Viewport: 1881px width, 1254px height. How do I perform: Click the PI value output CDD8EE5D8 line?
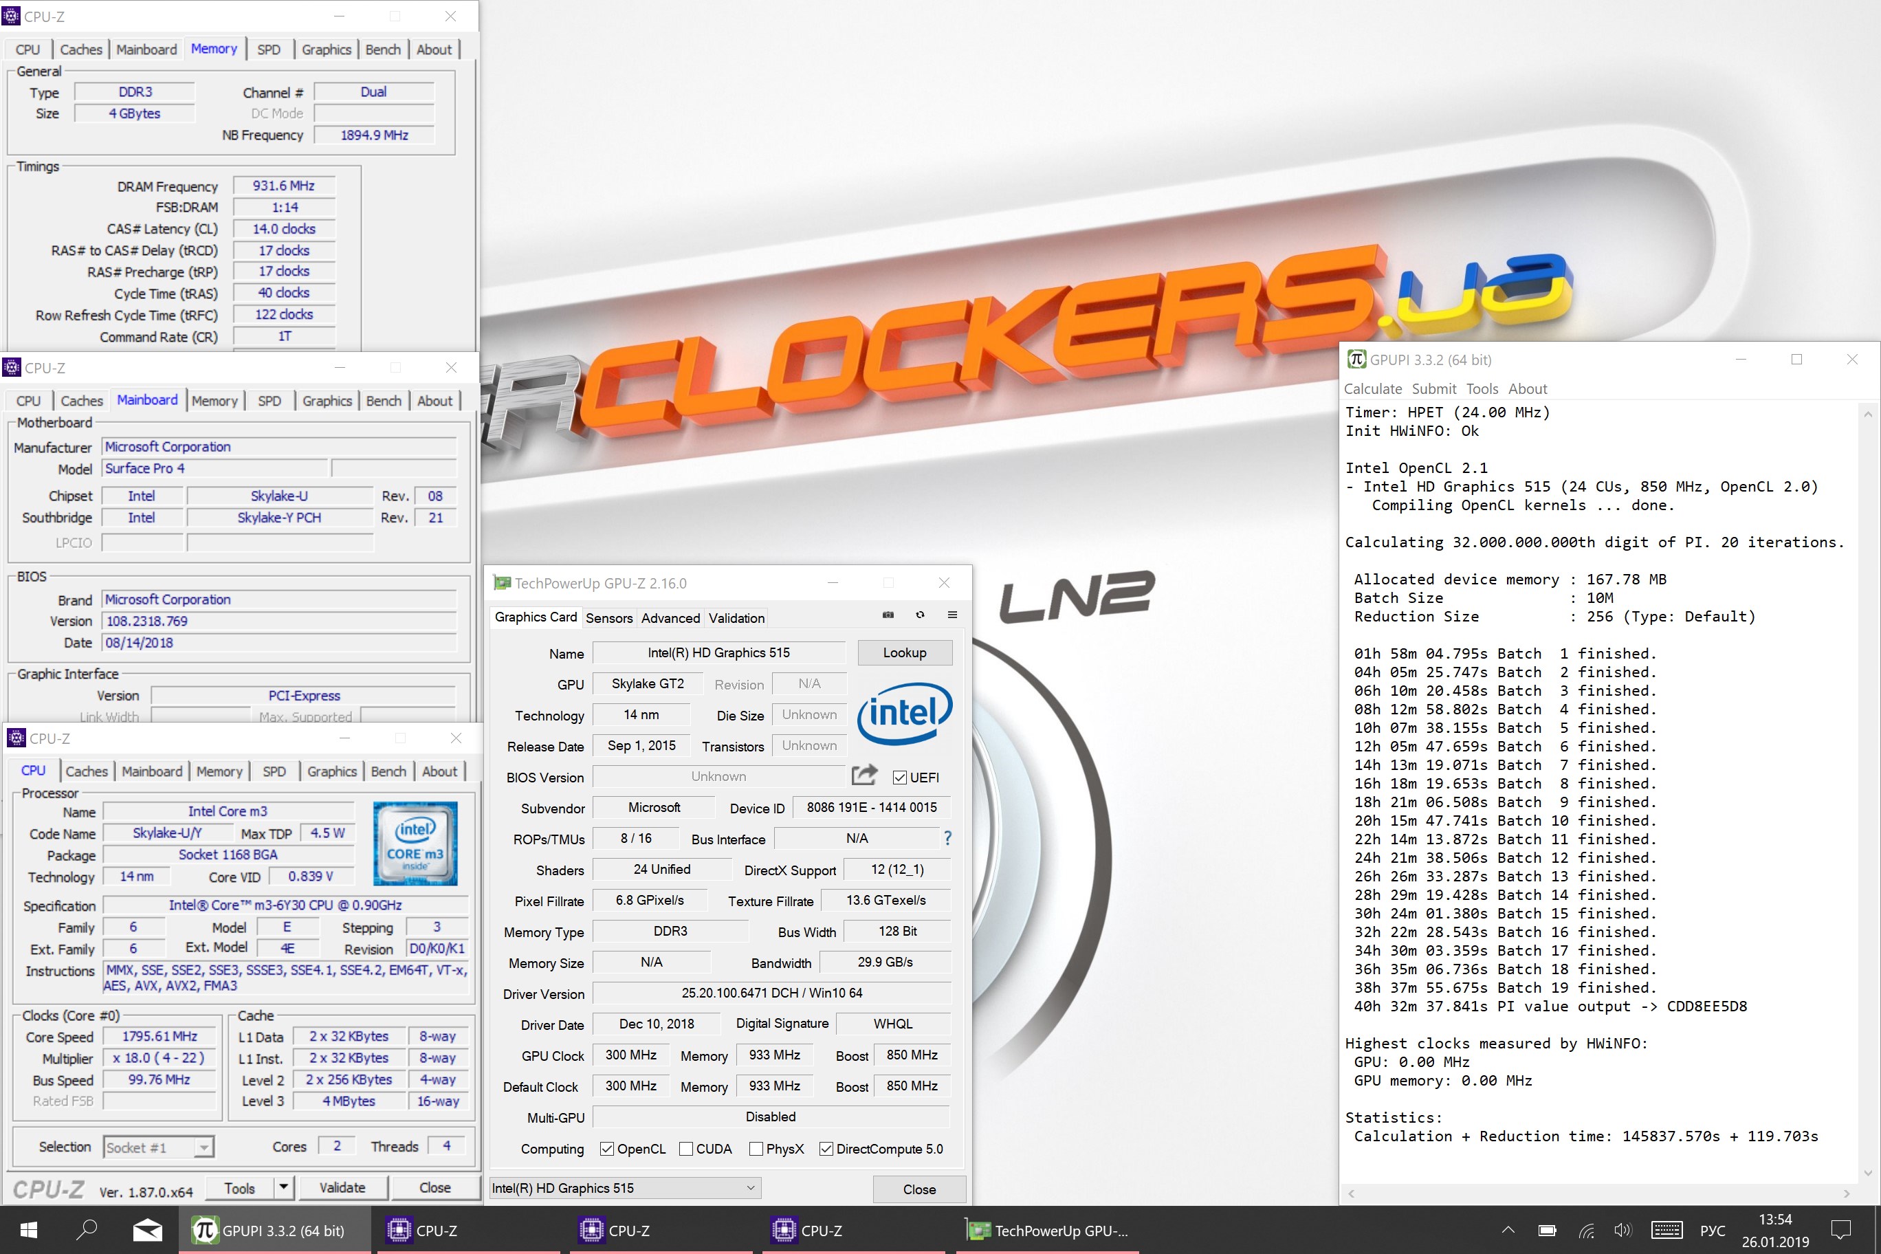1550,1006
